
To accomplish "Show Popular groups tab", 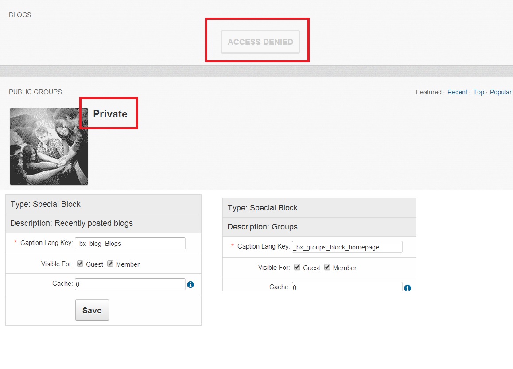I will (500, 92).
